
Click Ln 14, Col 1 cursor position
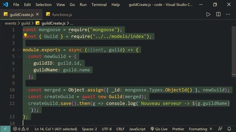[x=56, y=129]
